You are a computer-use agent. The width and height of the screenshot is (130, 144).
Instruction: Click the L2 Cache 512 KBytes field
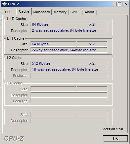pos(53,63)
